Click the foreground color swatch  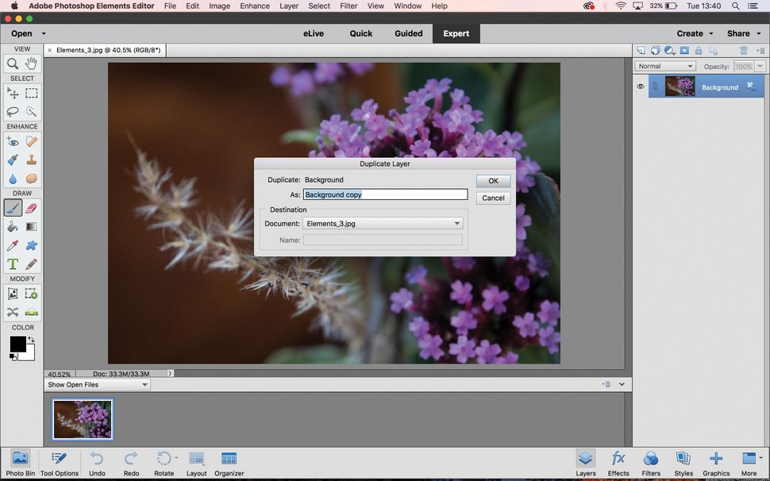point(17,343)
